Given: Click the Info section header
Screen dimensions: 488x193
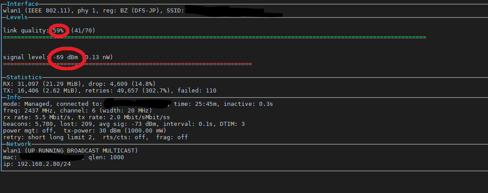Looking at the screenshot, I should (14, 97).
